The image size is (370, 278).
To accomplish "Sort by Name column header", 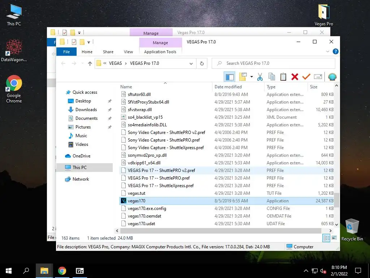I will [x=165, y=87].
